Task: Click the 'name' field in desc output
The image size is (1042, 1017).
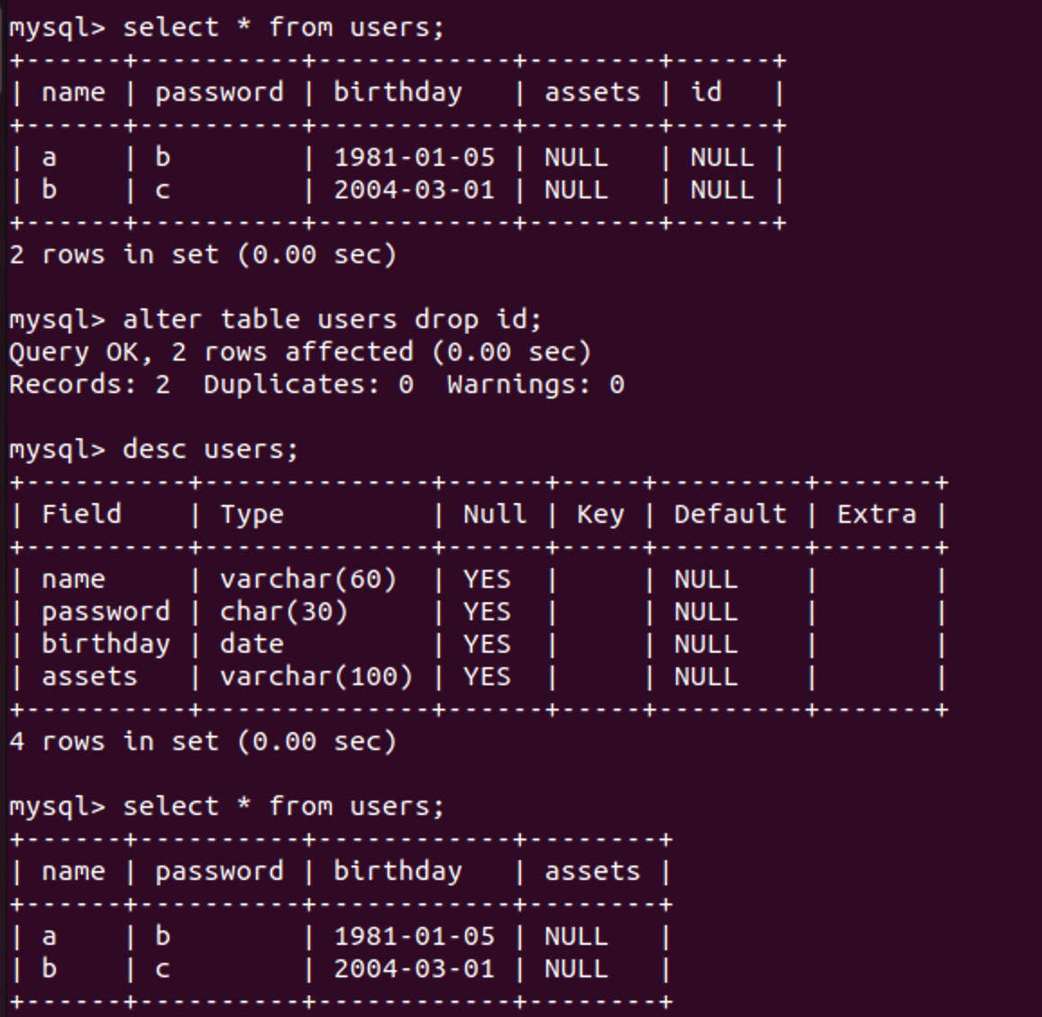Action: pyautogui.click(x=73, y=580)
